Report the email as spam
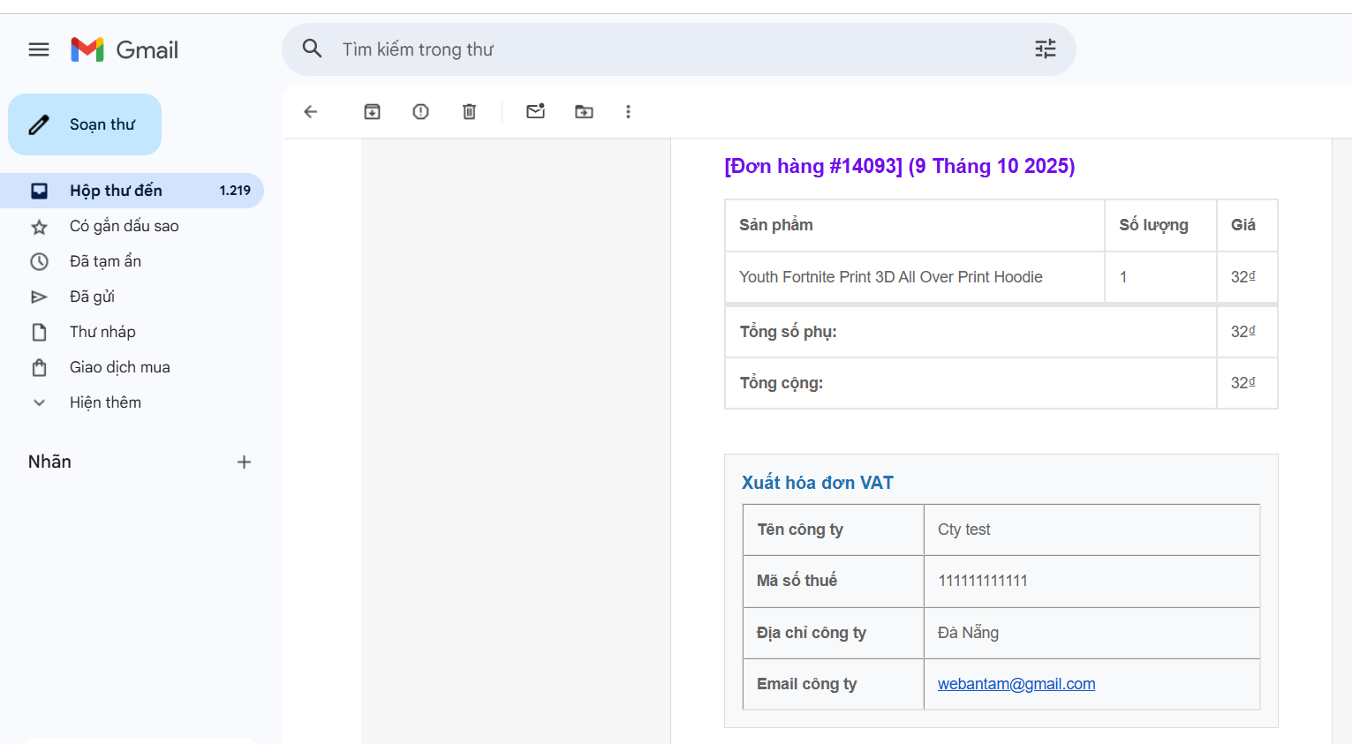1352x744 pixels. [420, 111]
